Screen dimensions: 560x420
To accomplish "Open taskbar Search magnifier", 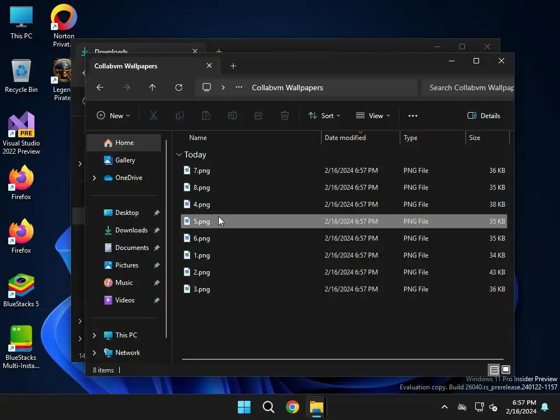I will (x=268, y=407).
